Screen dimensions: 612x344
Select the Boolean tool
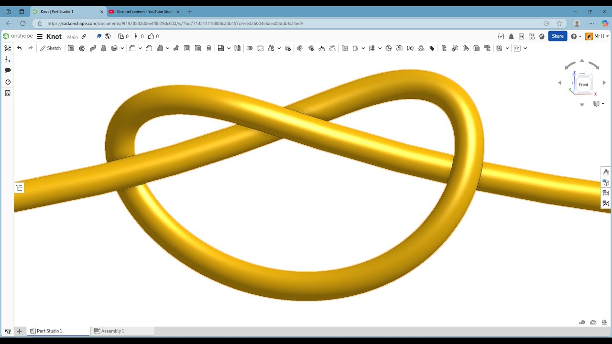click(x=250, y=48)
